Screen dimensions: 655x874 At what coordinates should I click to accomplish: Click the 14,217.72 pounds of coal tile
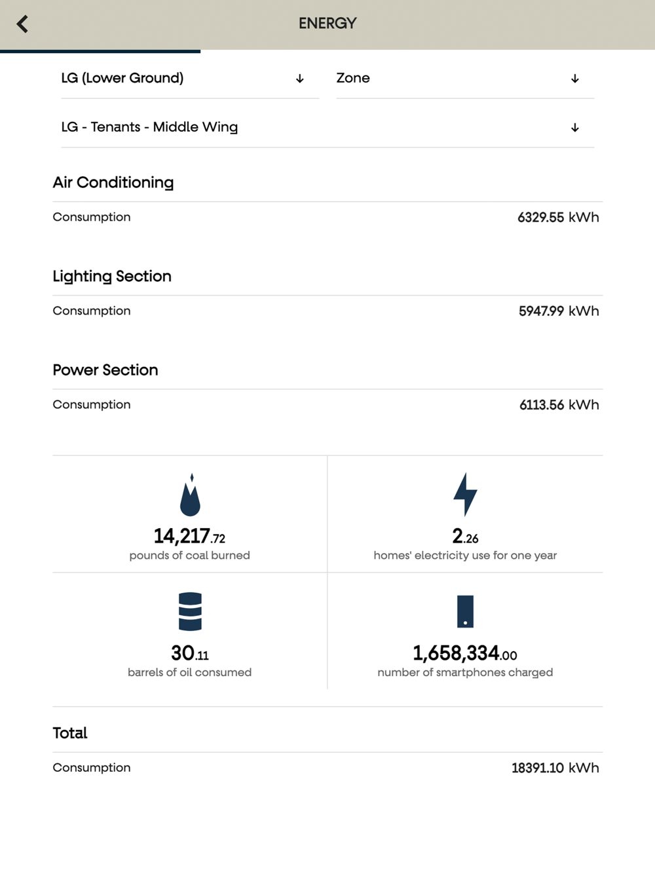click(190, 514)
